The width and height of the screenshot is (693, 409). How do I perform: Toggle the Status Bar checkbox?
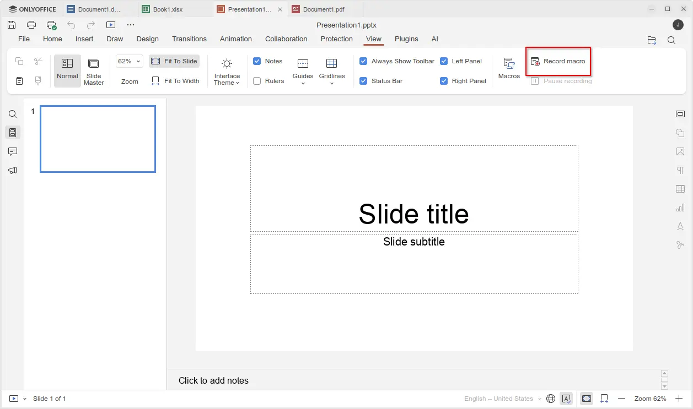coord(363,81)
